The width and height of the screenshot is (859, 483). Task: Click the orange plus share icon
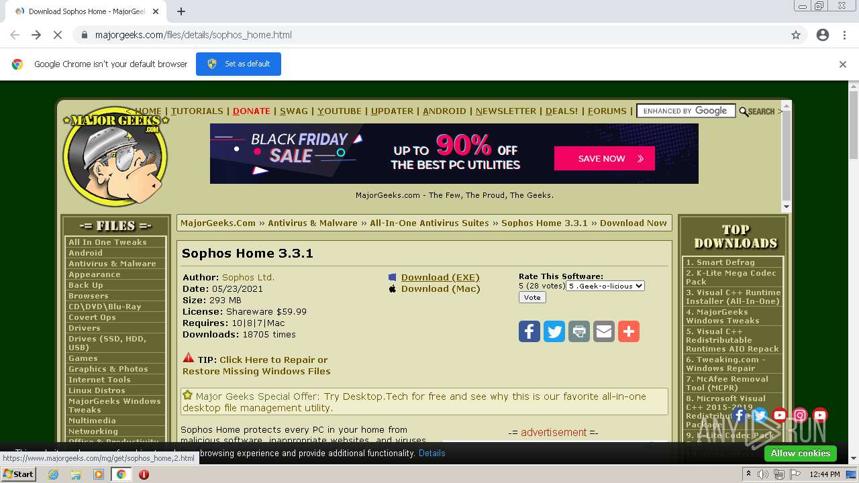[x=629, y=331]
